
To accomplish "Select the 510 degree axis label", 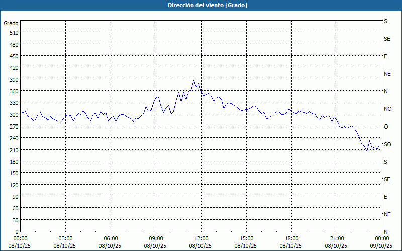I will click(13, 32).
